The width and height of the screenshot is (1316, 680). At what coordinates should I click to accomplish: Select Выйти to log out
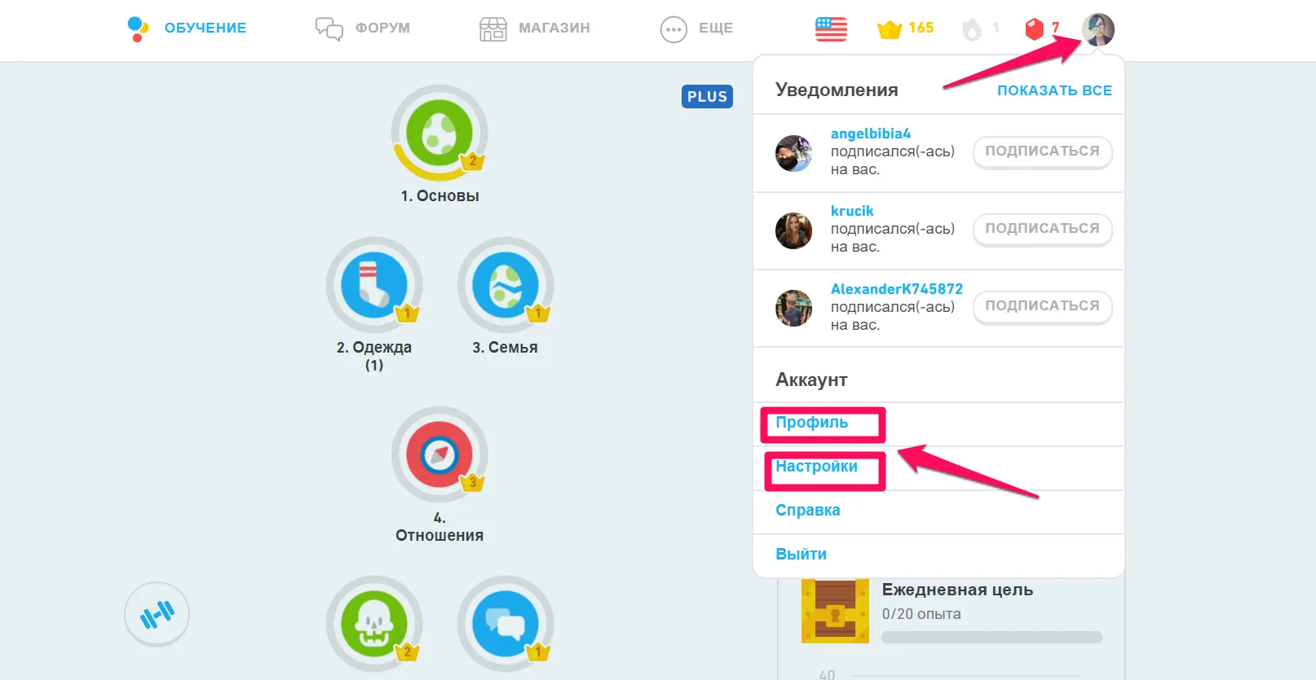tap(938, 555)
